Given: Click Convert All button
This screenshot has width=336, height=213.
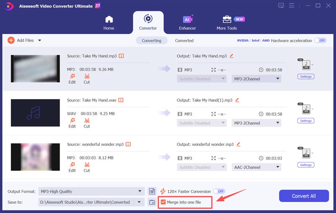Looking at the screenshot, I should pos(304,196).
